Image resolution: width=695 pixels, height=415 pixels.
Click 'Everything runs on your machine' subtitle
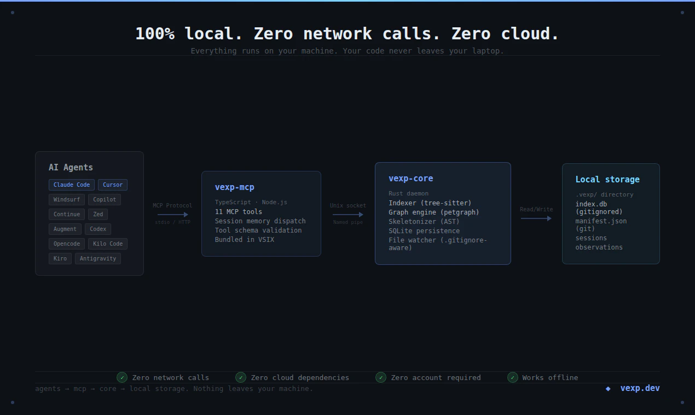[x=347, y=51]
